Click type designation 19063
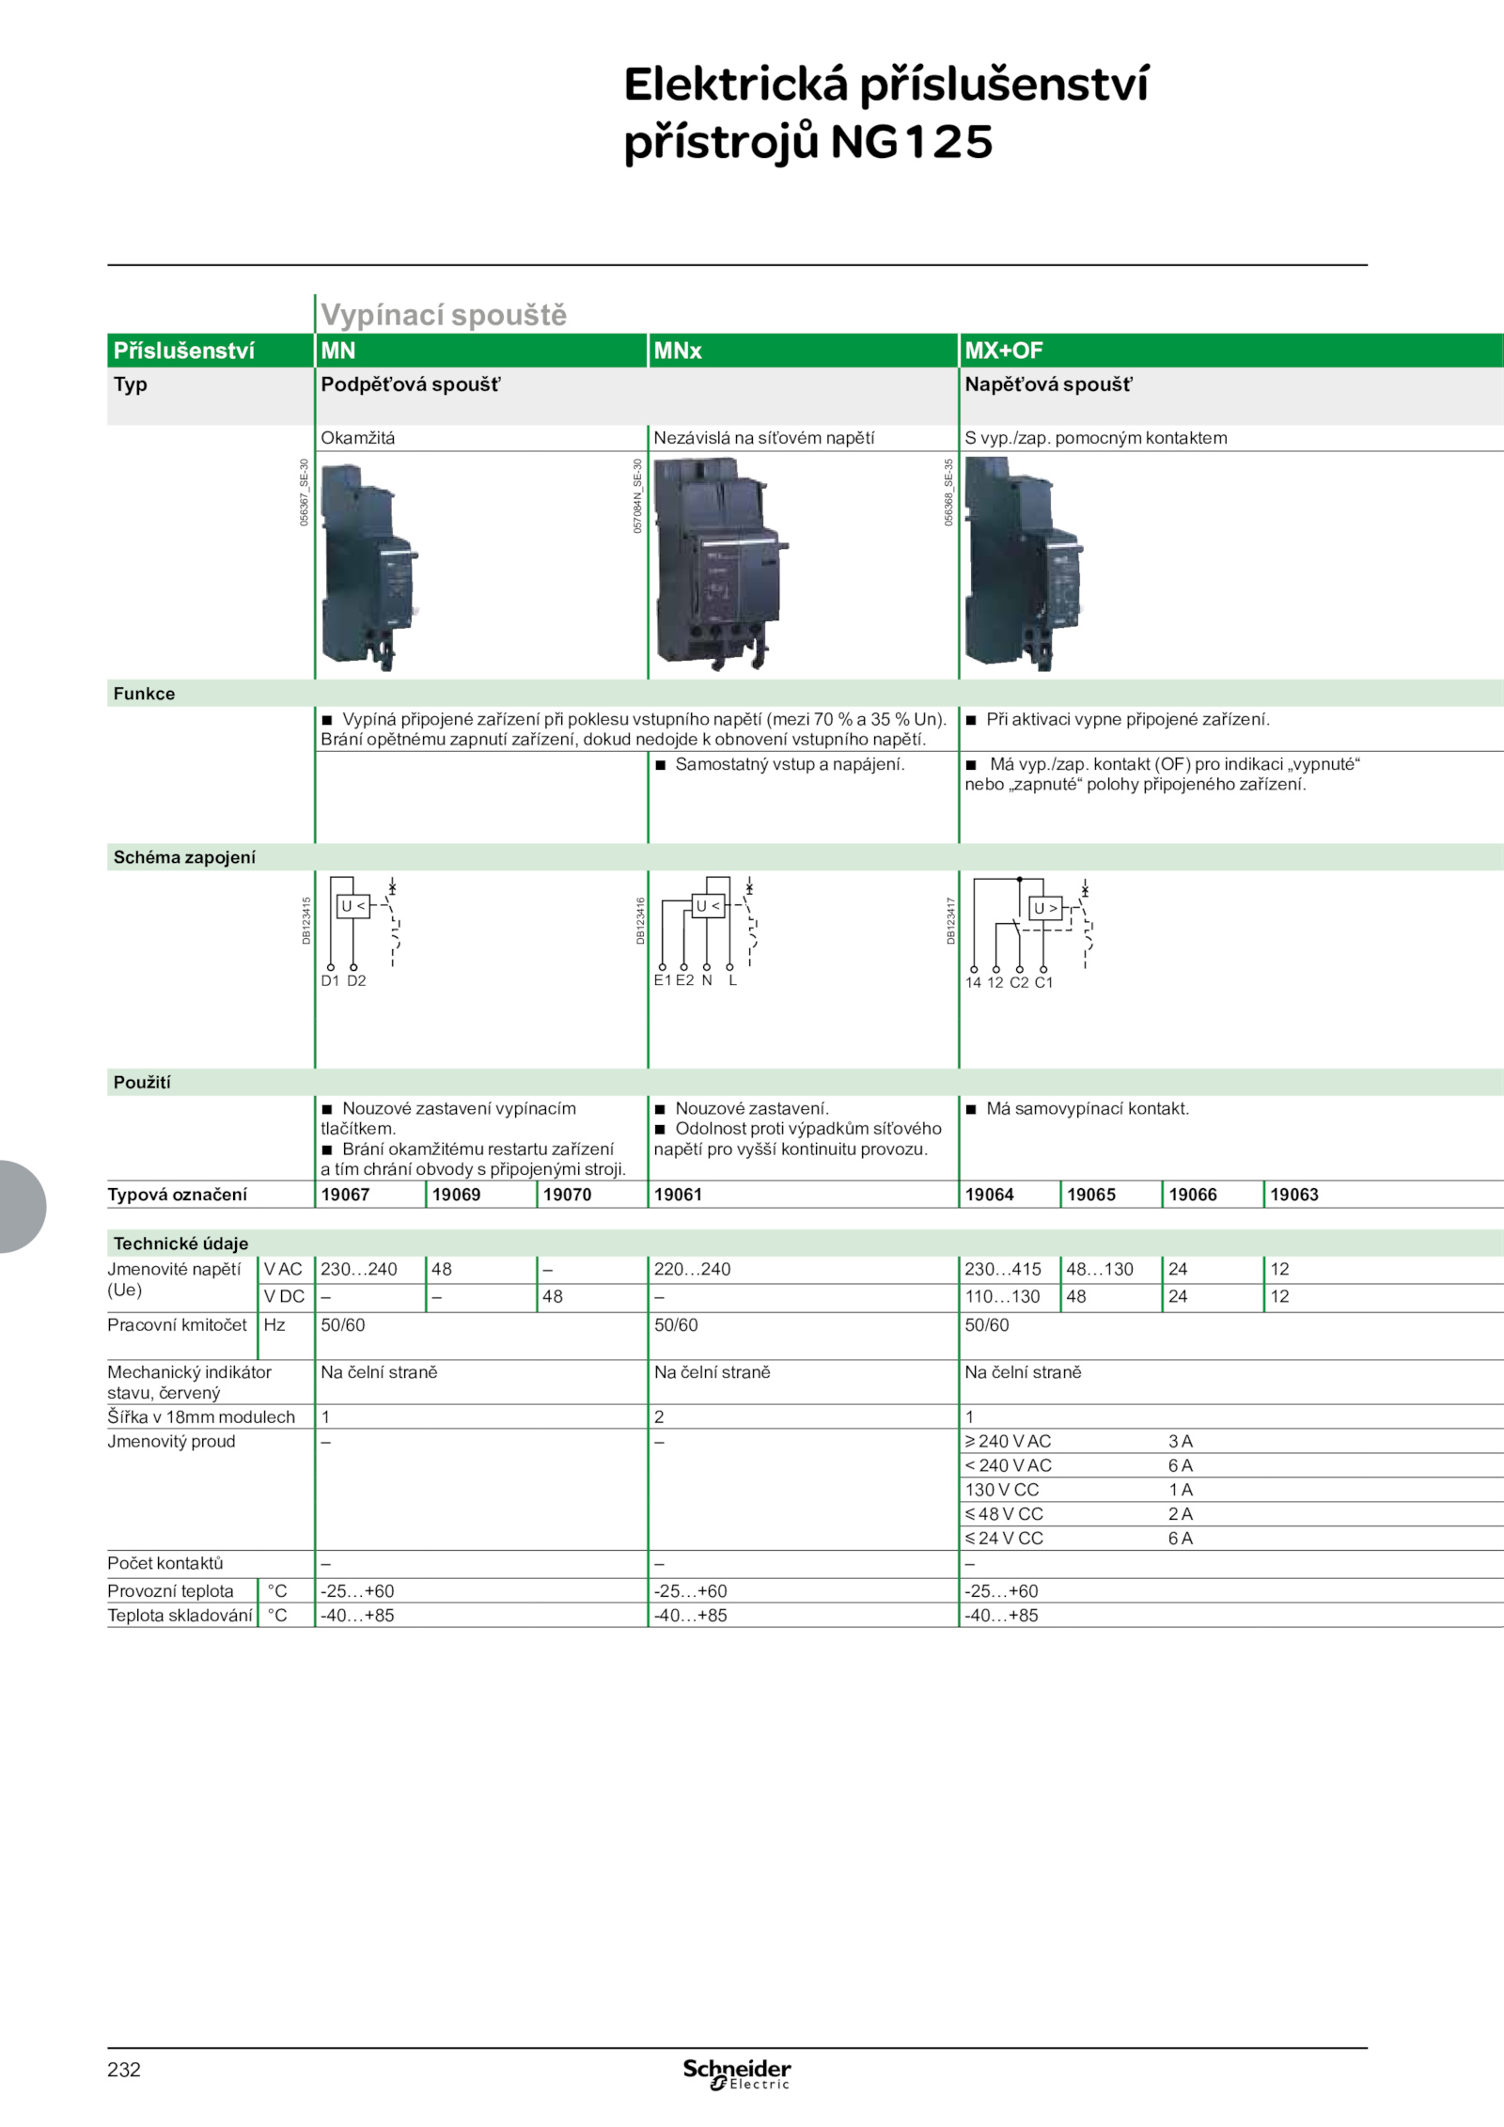 (1294, 1195)
